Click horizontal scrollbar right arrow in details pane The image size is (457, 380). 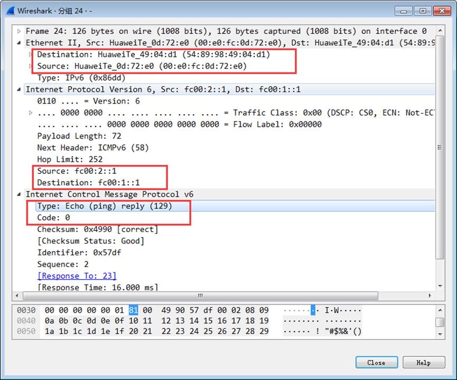pos(430,296)
